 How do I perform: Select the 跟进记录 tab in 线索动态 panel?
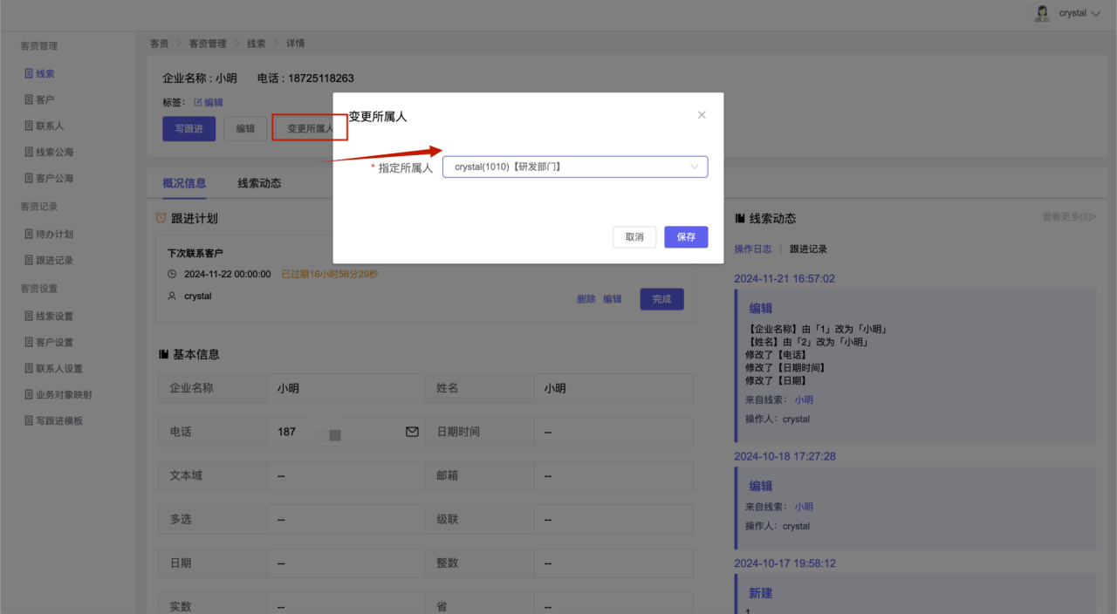point(808,249)
